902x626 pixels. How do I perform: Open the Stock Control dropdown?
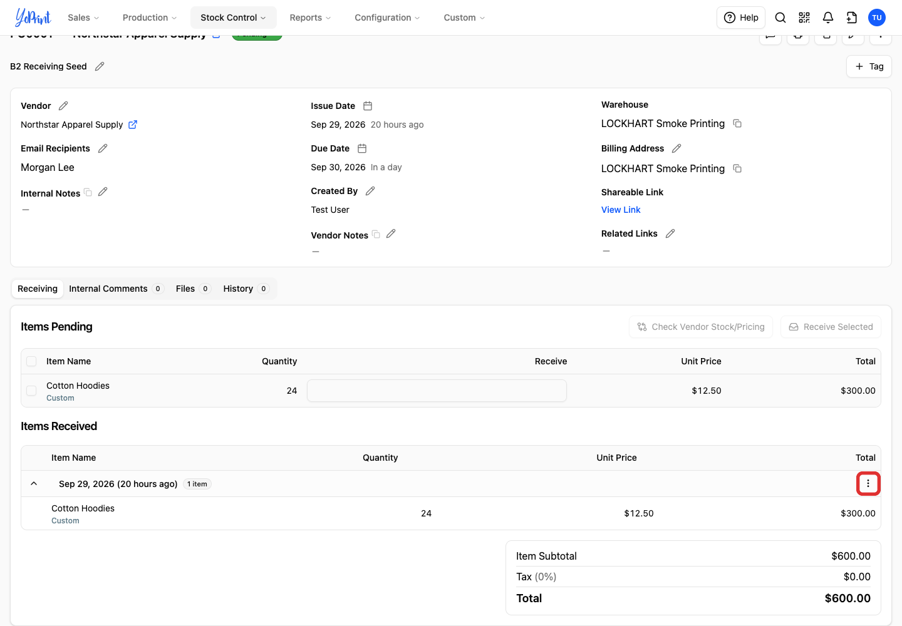coord(233,18)
